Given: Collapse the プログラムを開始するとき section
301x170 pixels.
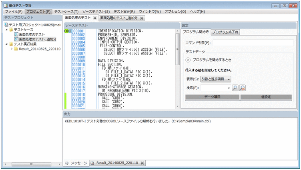Looking at the screenshot, I should coord(188,60).
